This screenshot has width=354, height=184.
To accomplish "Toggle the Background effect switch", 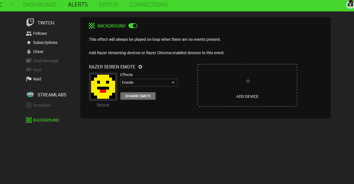I will pos(133,26).
